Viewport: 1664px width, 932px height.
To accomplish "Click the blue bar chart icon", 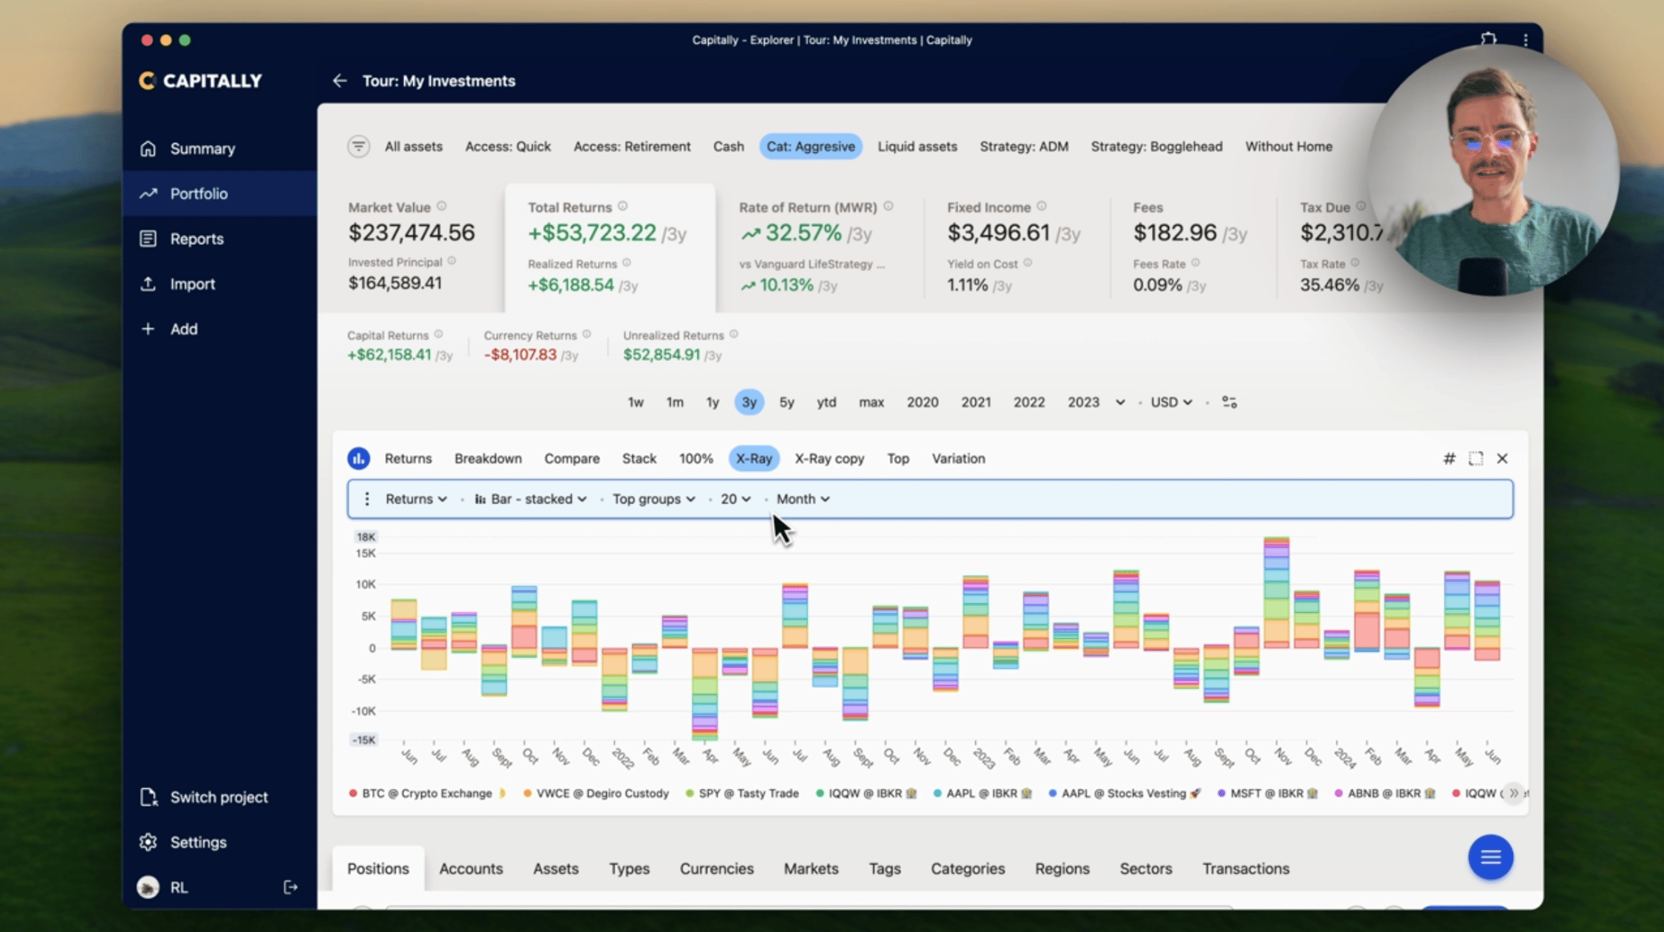I will pos(358,458).
